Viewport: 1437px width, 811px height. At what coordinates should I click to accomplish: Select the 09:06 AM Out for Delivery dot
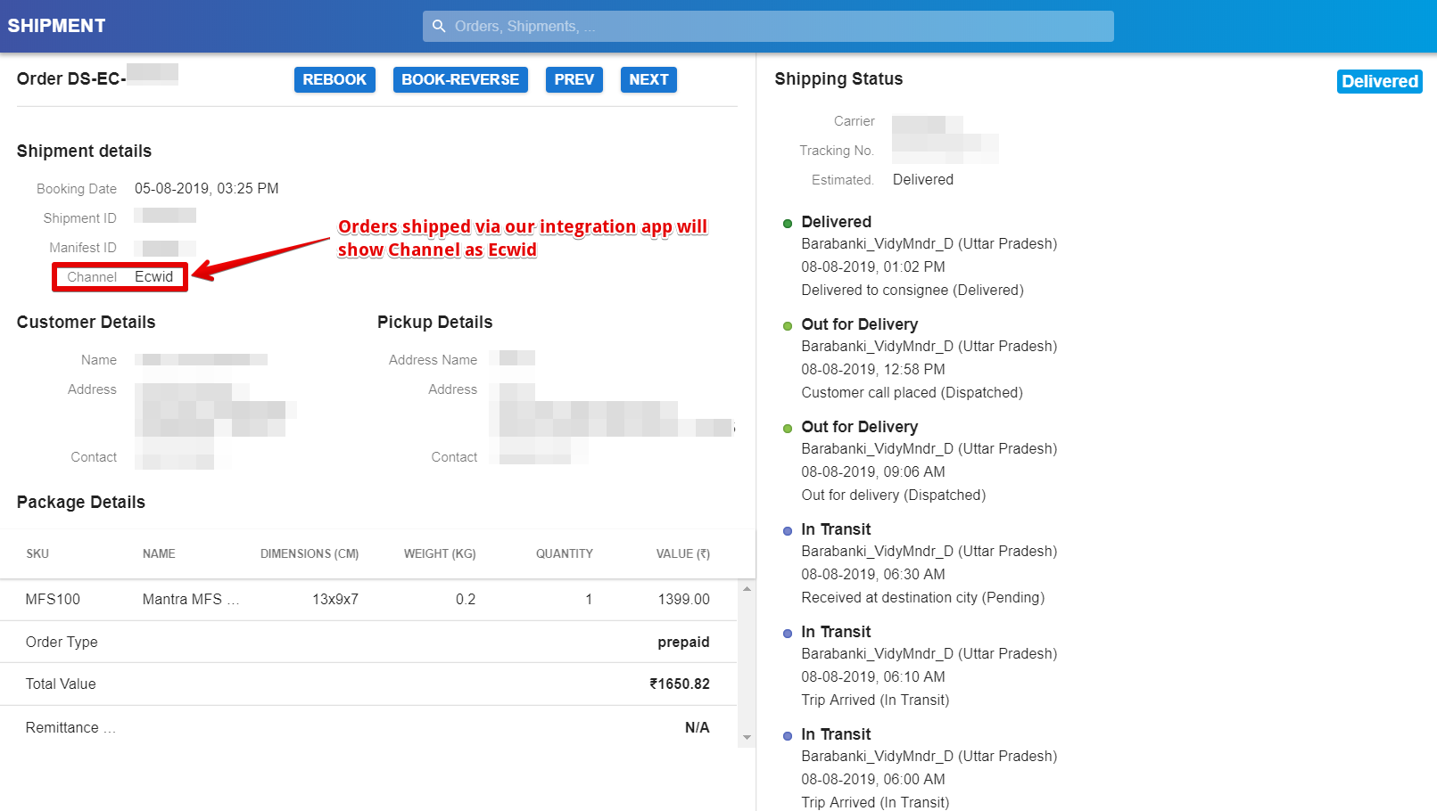coord(788,429)
